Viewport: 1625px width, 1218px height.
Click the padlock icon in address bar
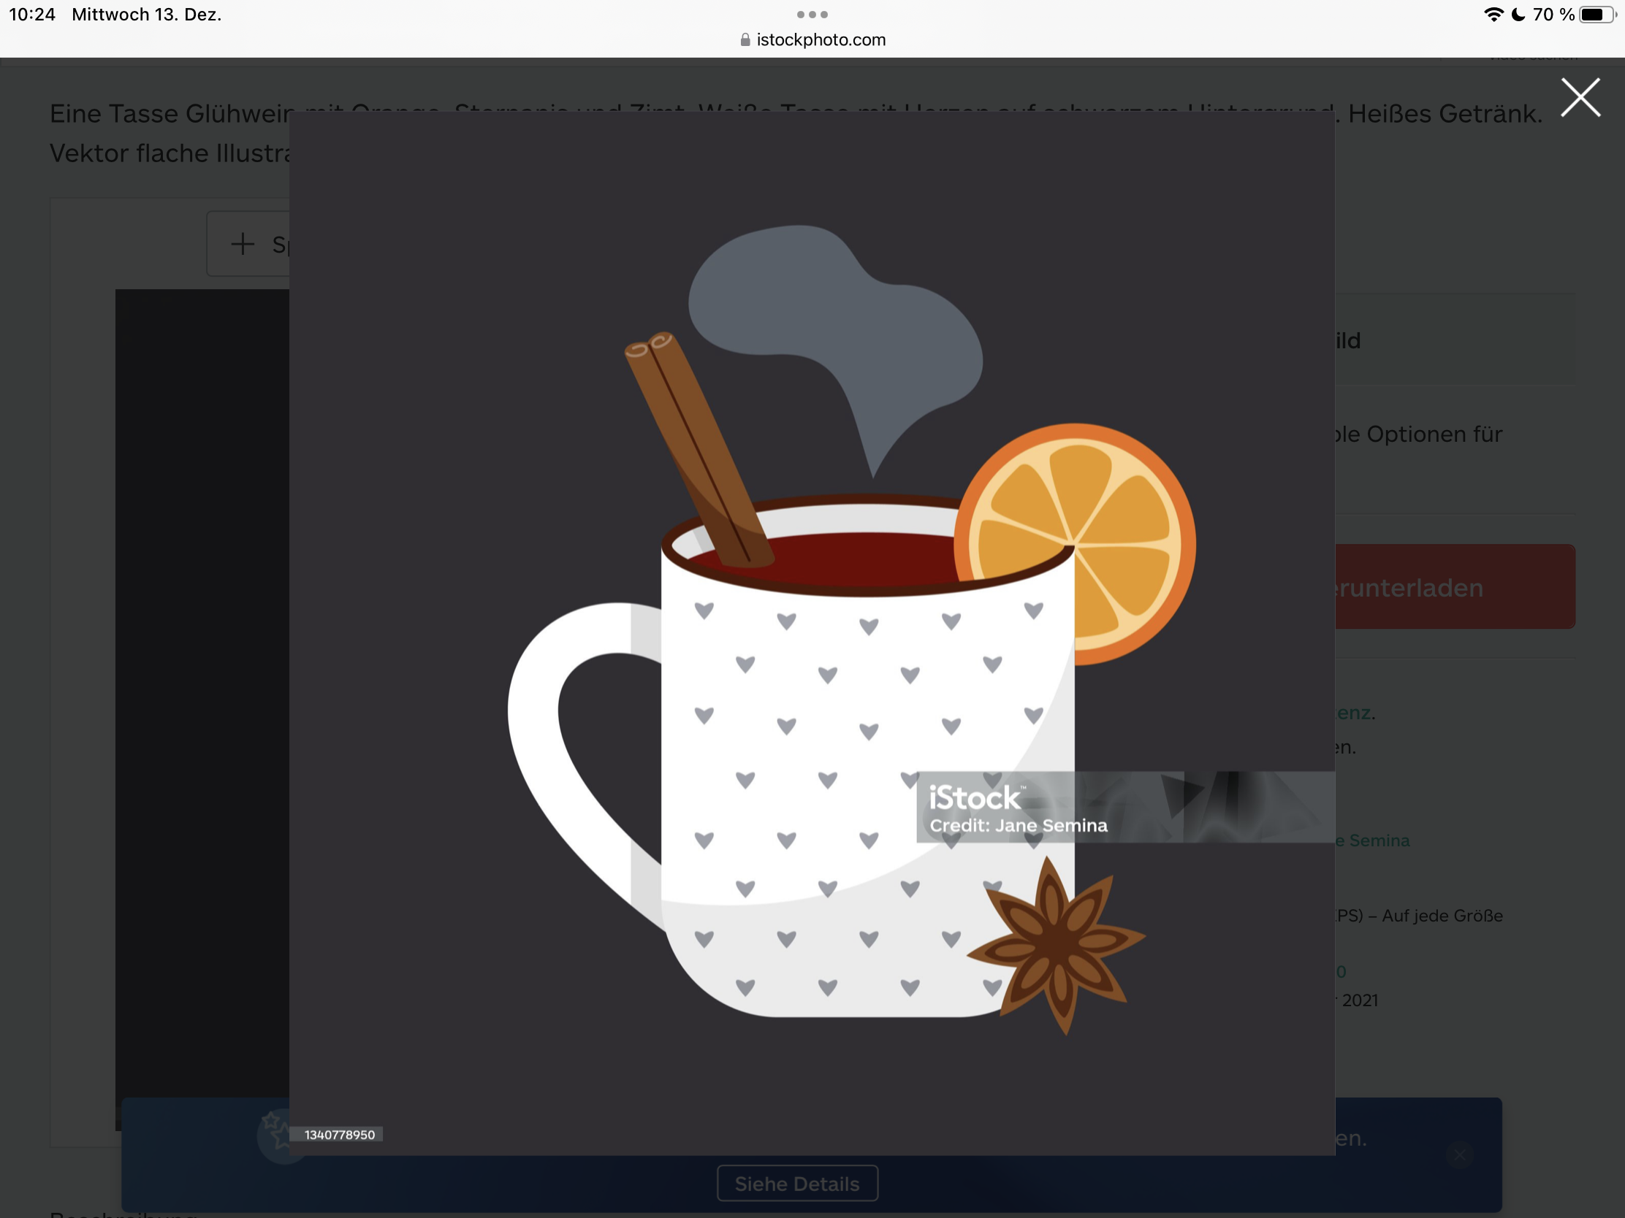tap(745, 39)
